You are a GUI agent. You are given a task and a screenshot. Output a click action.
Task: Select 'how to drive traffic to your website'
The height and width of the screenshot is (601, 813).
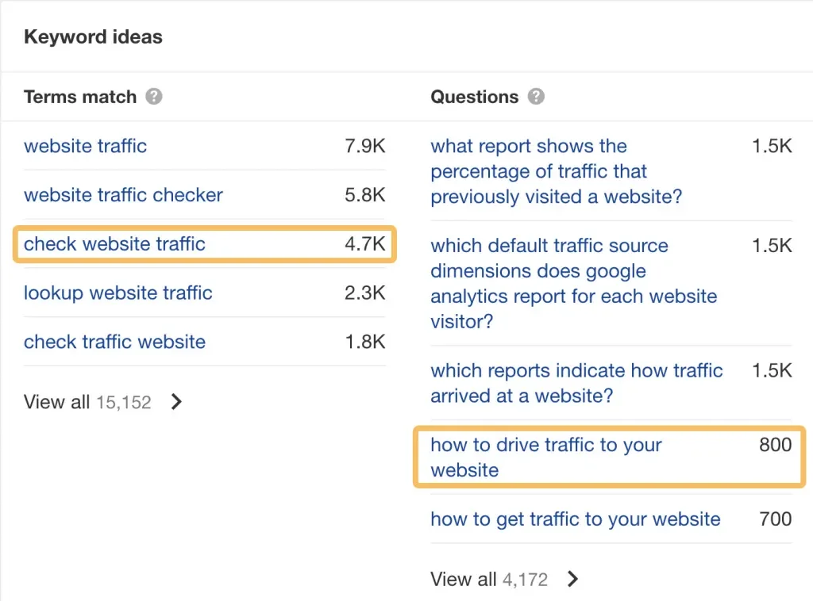pyautogui.click(x=545, y=457)
